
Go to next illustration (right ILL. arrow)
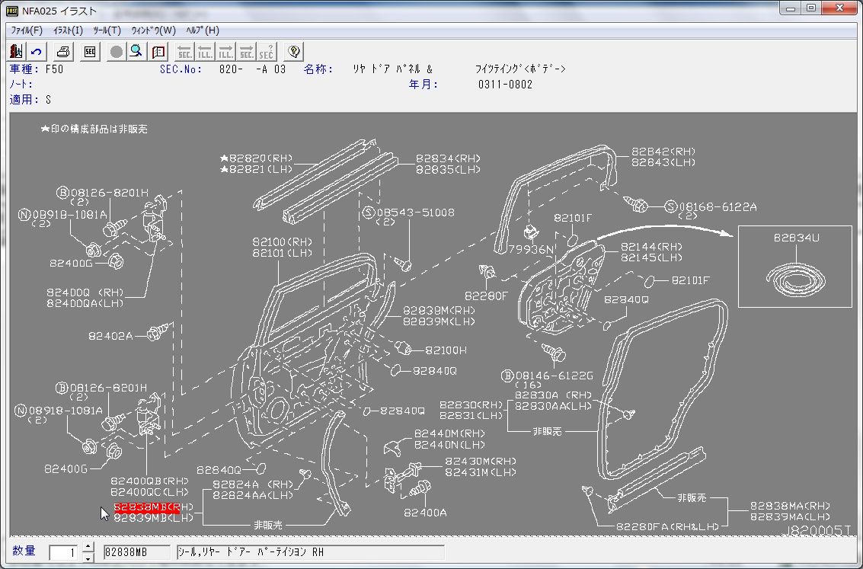(x=225, y=52)
